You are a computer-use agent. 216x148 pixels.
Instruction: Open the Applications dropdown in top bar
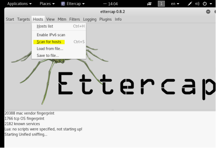click(x=19, y=4)
